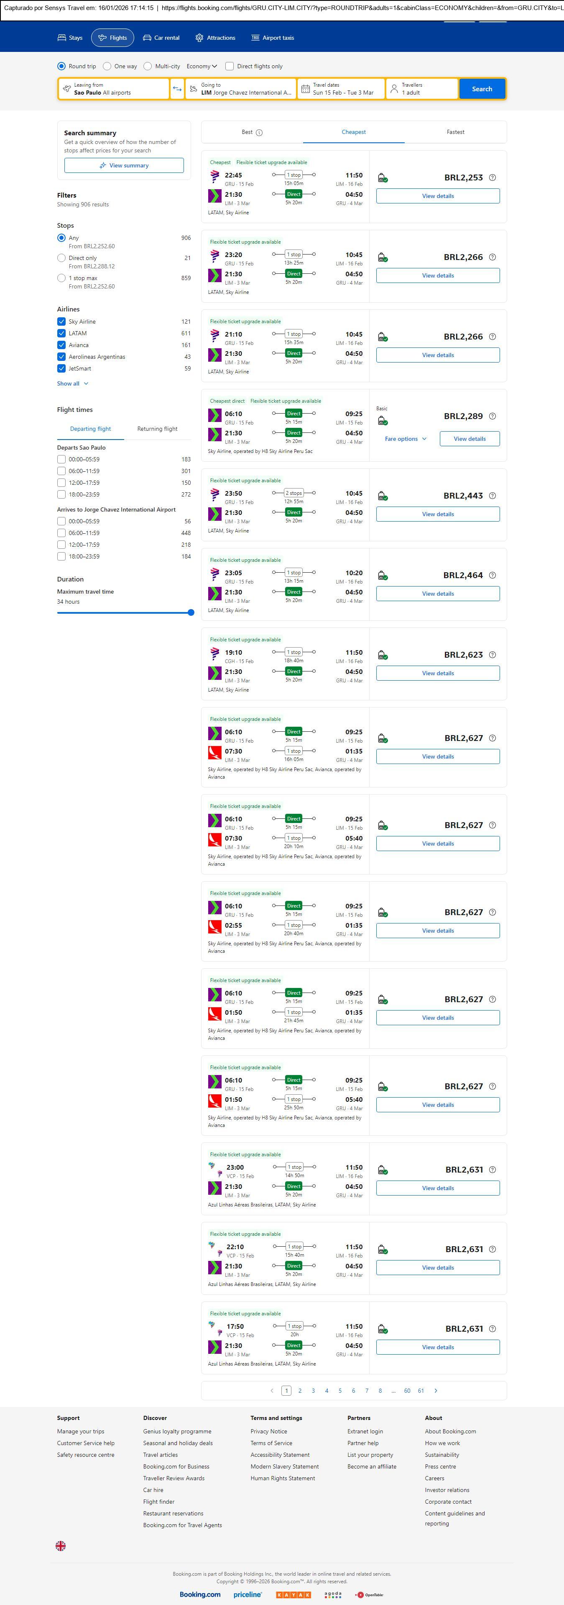Expand the Show all airlines list

[x=73, y=384]
